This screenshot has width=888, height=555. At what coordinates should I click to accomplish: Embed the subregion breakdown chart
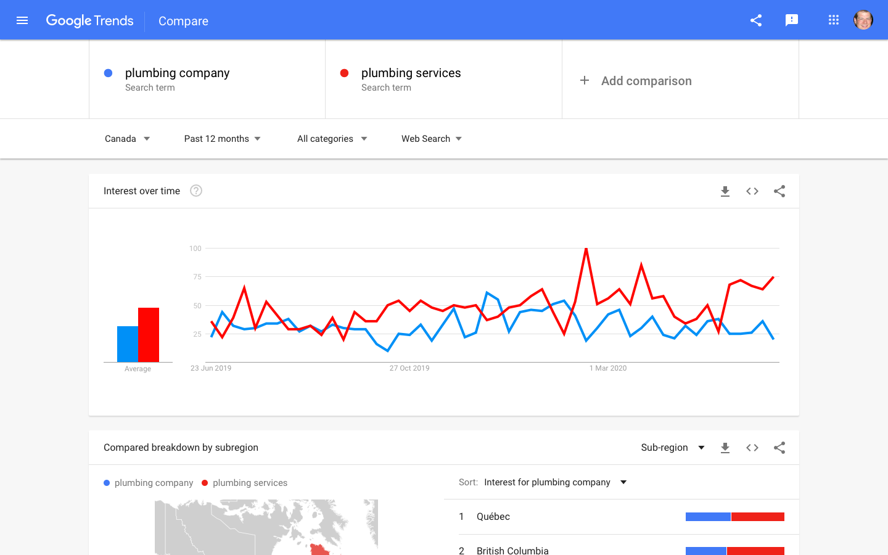coord(752,448)
